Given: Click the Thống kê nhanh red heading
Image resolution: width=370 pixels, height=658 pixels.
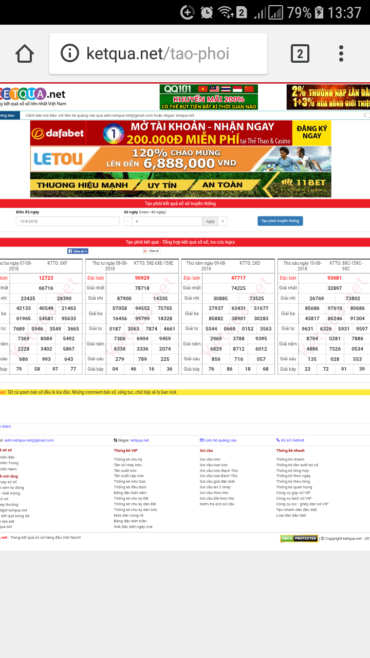Looking at the screenshot, I should coord(290,450).
